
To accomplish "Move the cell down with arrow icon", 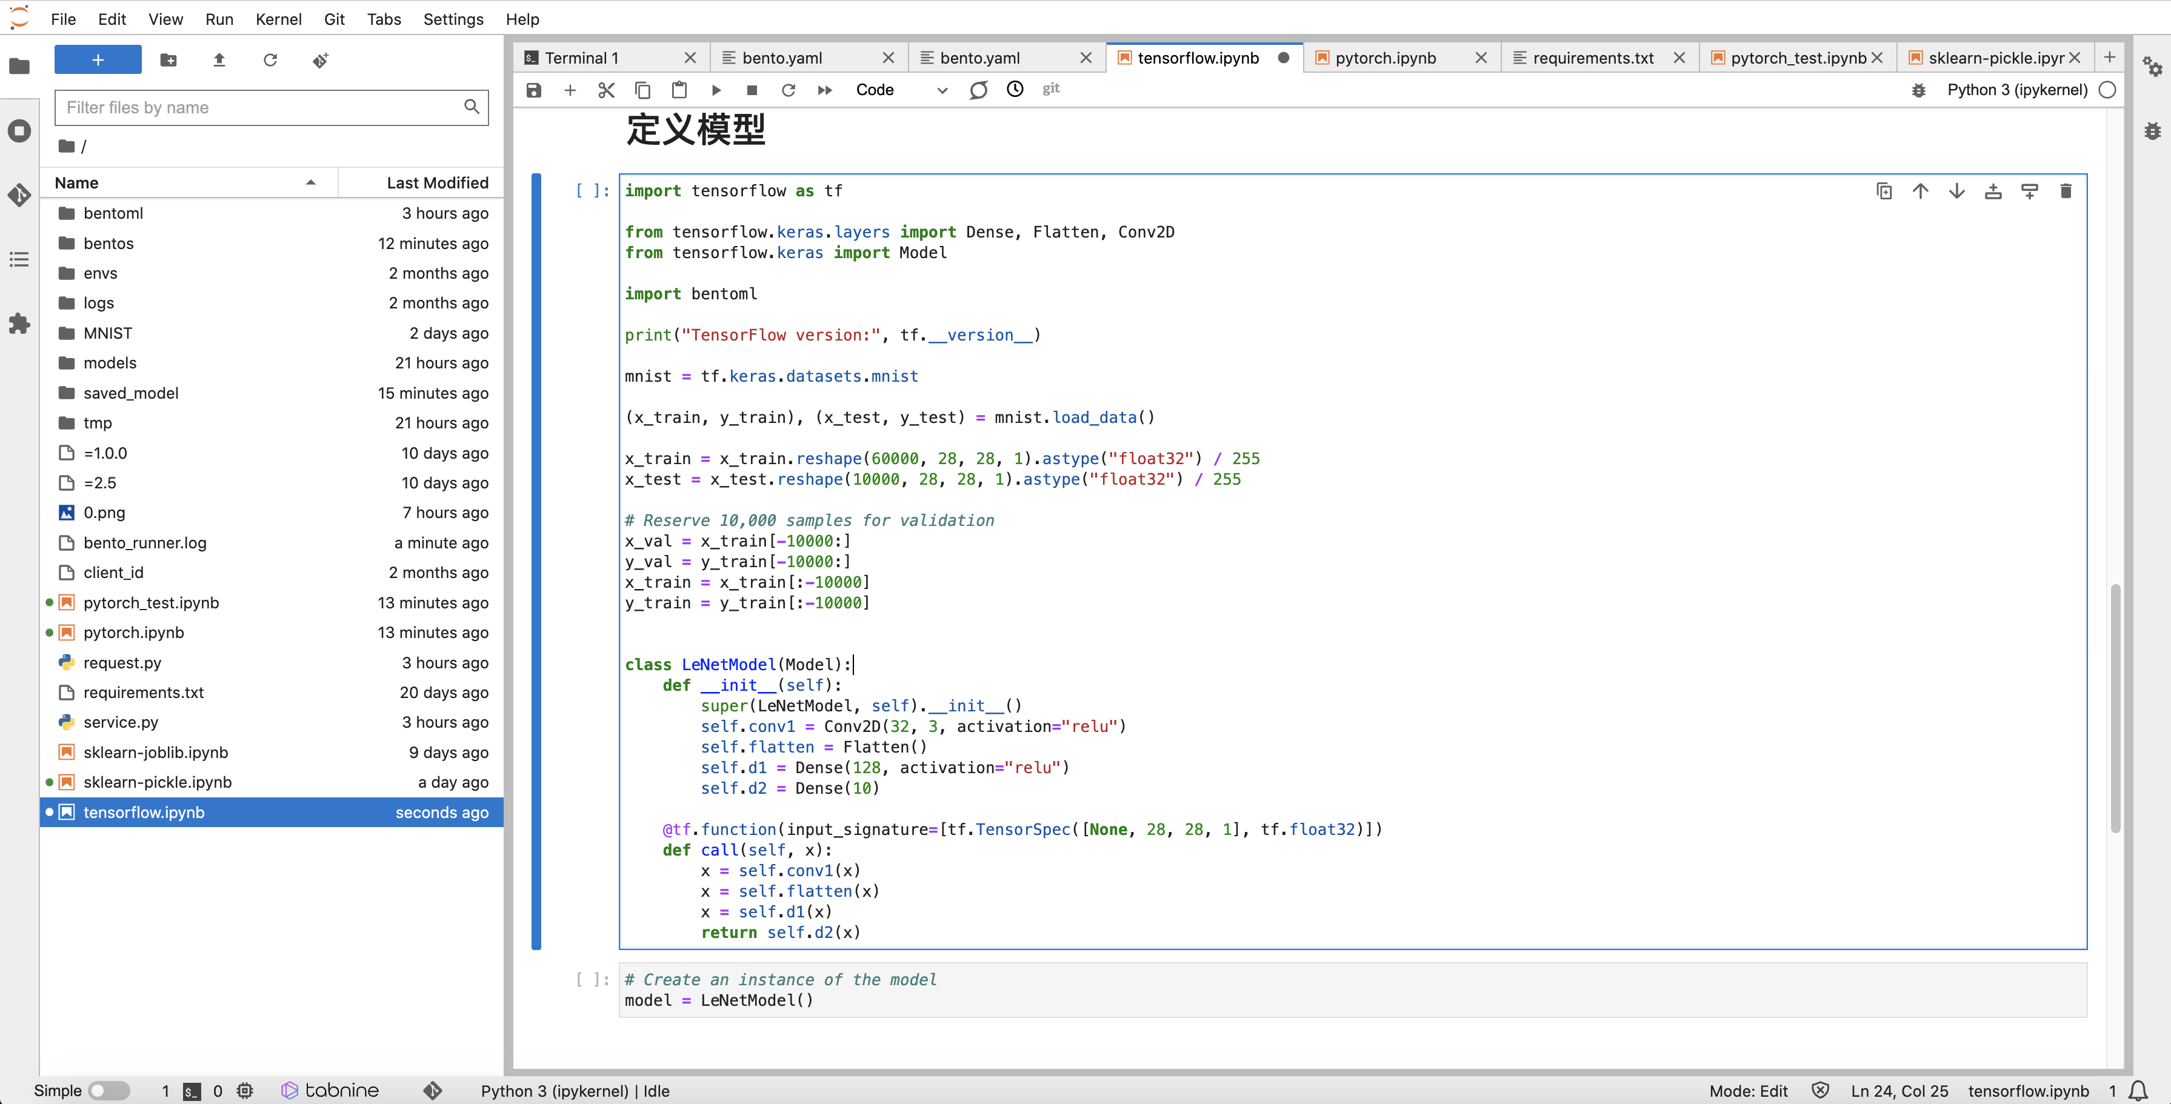I will 1956,191.
